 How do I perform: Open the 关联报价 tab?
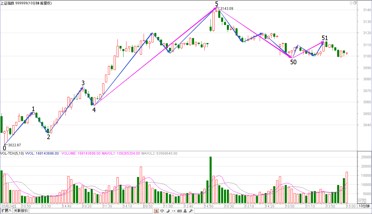tap(21, 211)
